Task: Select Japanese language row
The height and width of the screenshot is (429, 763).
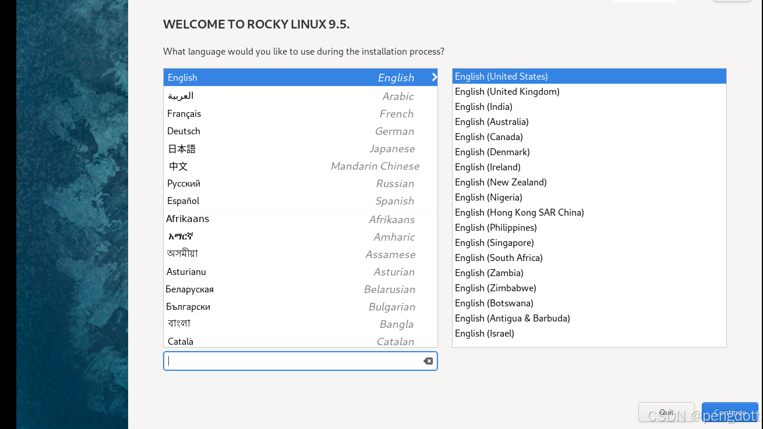Action: coord(301,148)
